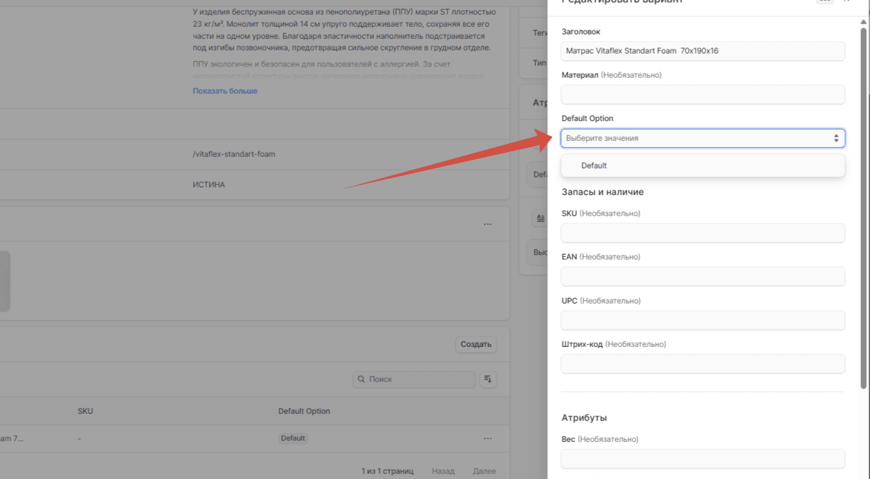Click the UPC input field
Viewport: 870px width, 479px height.
coord(703,320)
